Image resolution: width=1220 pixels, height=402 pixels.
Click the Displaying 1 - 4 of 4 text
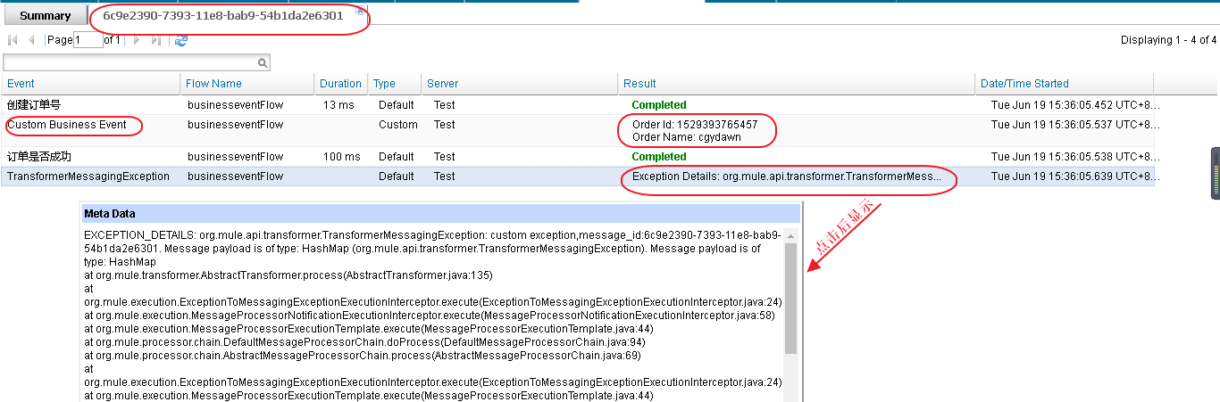coord(1168,40)
